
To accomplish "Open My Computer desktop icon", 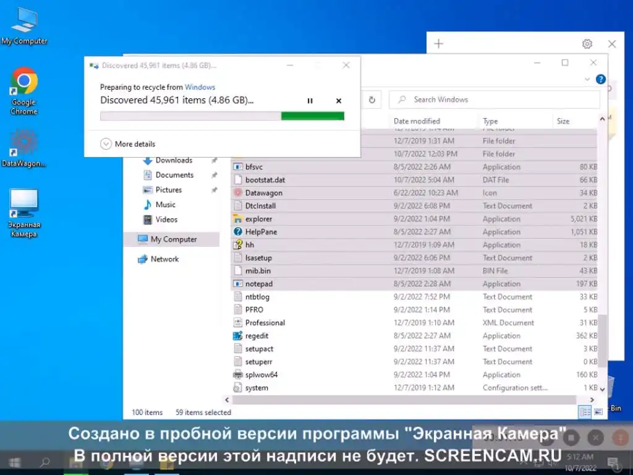I will coord(24,25).
